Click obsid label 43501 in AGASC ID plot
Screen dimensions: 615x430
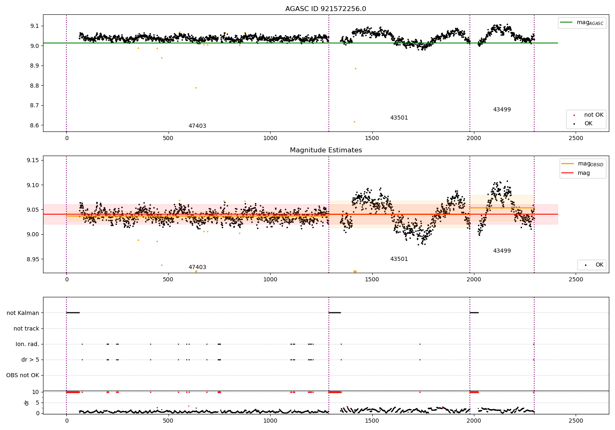(x=399, y=118)
